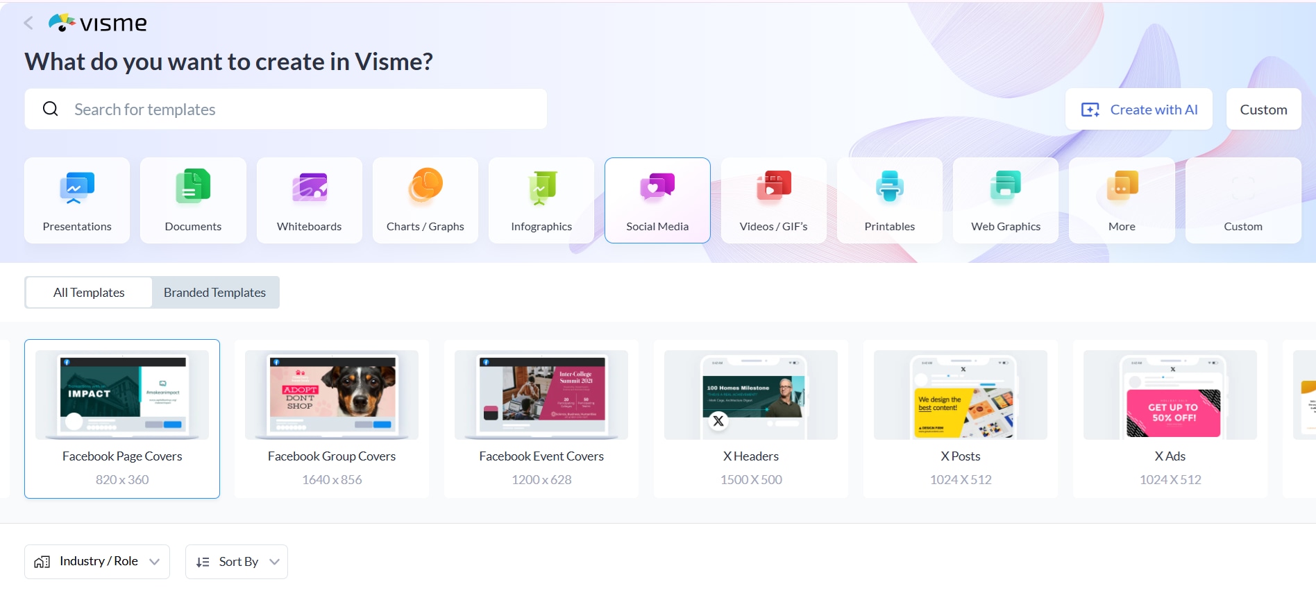
Task: Switch to the Branded Templates tab
Action: pos(215,293)
